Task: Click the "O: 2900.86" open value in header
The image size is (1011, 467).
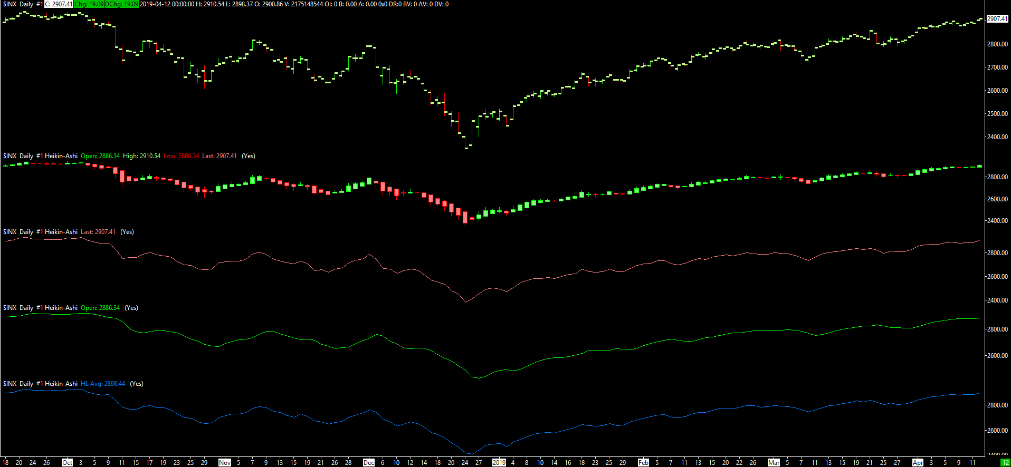Action: click(269, 4)
